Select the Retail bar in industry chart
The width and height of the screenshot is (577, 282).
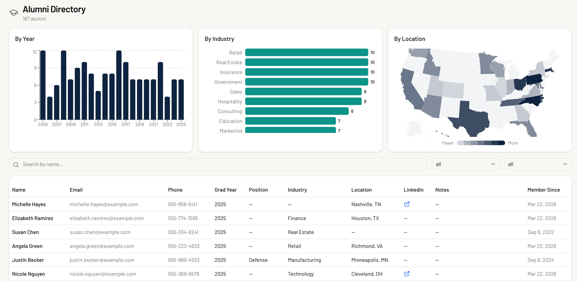tap(306, 53)
